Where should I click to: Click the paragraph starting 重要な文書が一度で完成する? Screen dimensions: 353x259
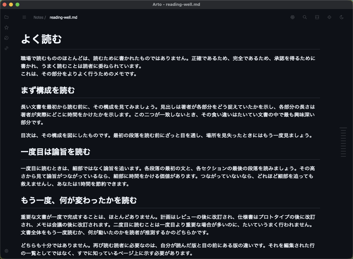(x=168, y=224)
